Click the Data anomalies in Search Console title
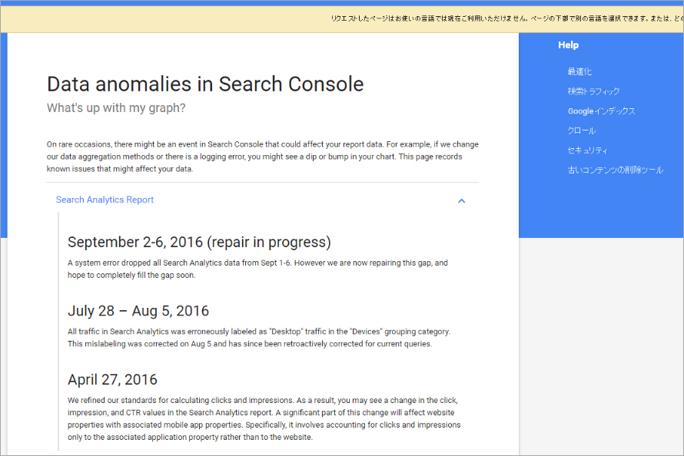Viewport: 684px width, 456px height. click(x=205, y=84)
